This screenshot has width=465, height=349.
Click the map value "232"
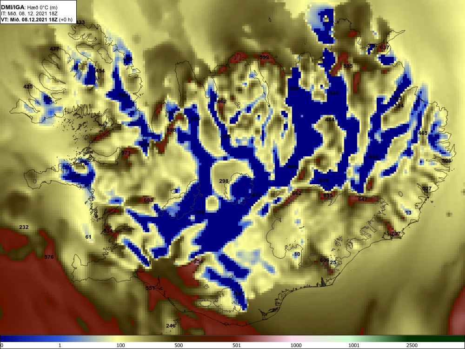coord(24,228)
